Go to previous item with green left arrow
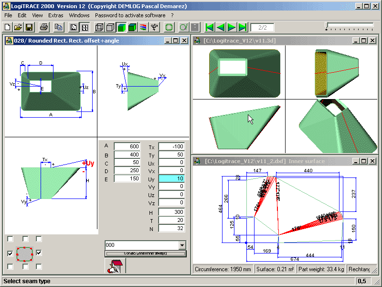Image resolution: width=382 pixels, height=287 pixels. click(x=221, y=27)
